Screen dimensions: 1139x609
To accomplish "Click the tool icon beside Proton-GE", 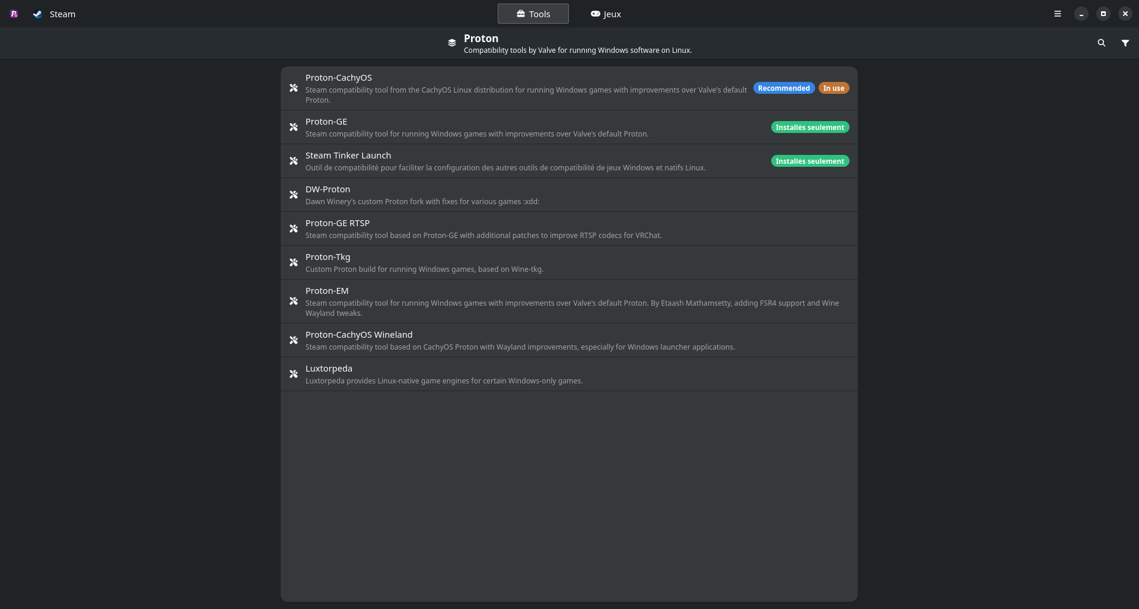I will click(294, 127).
